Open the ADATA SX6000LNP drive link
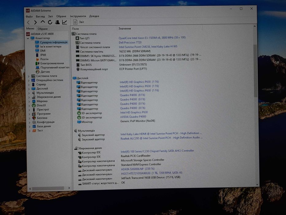The width and height of the screenshot is (286, 215). (x=138, y=169)
